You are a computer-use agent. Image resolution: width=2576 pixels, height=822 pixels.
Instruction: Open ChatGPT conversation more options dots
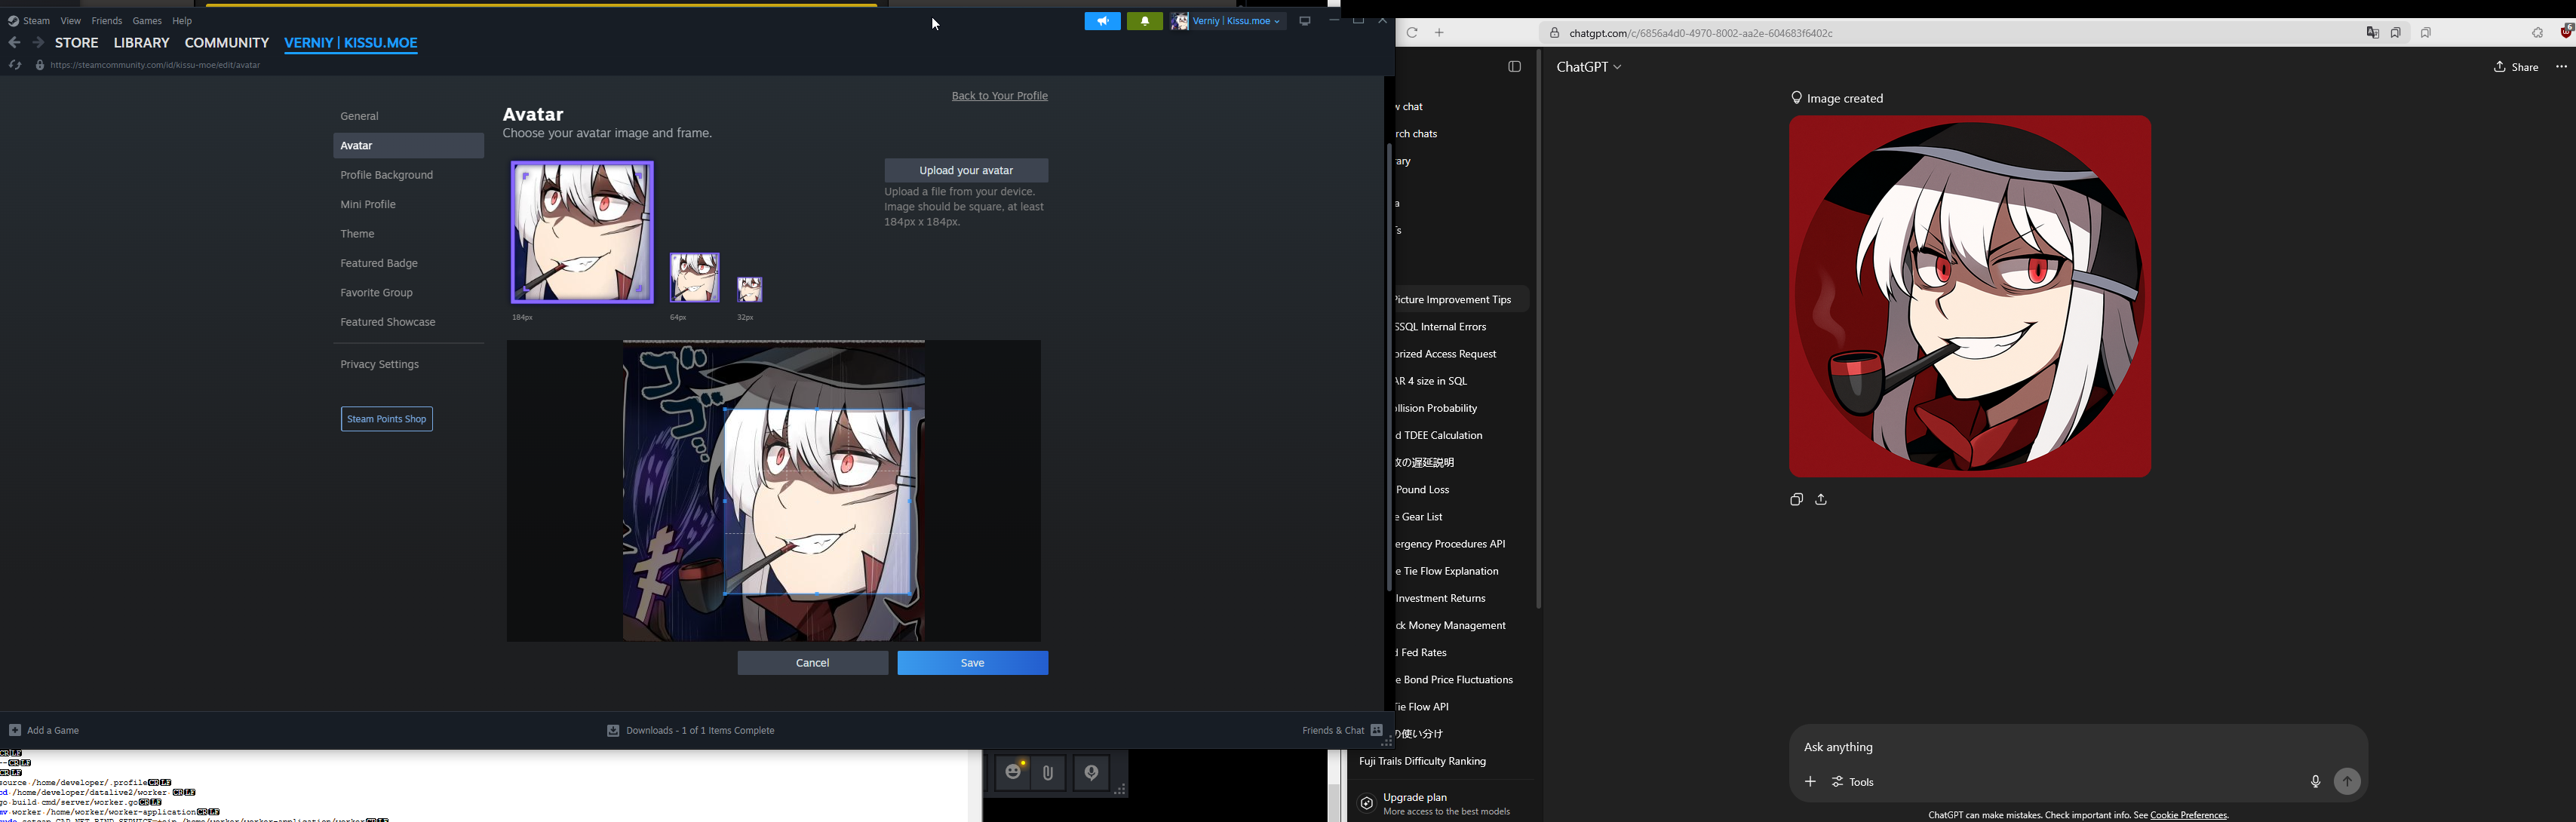[x=2561, y=67]
